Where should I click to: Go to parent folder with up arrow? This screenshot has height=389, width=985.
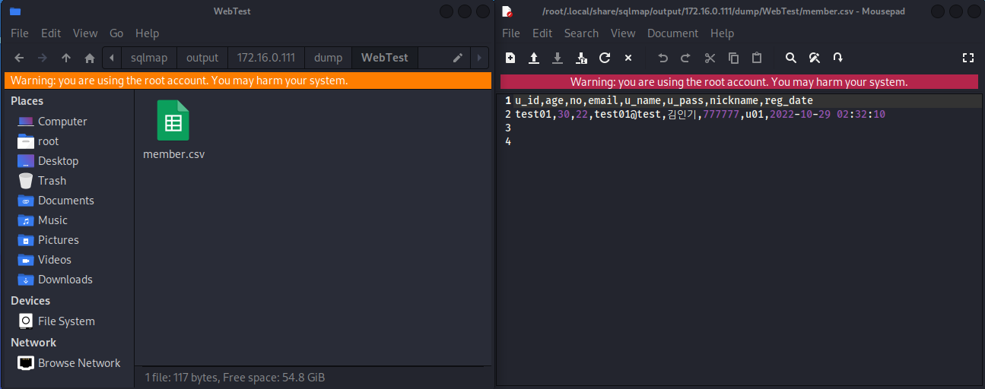(66, 58)
